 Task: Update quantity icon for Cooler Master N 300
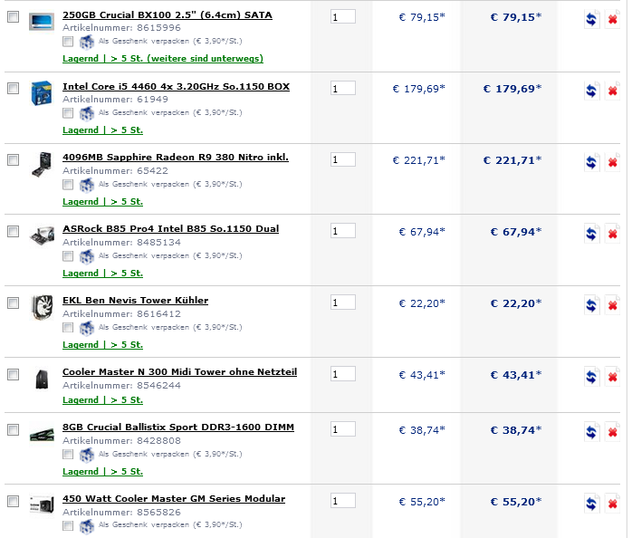pos(591,377)
